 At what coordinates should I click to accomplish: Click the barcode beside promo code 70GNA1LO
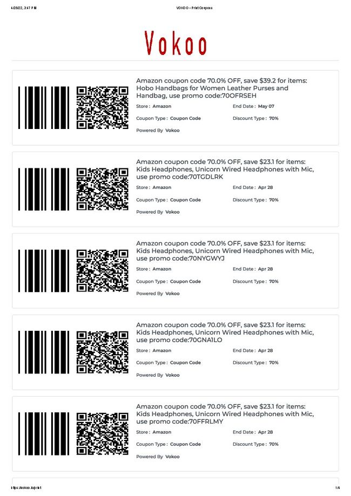44,352
